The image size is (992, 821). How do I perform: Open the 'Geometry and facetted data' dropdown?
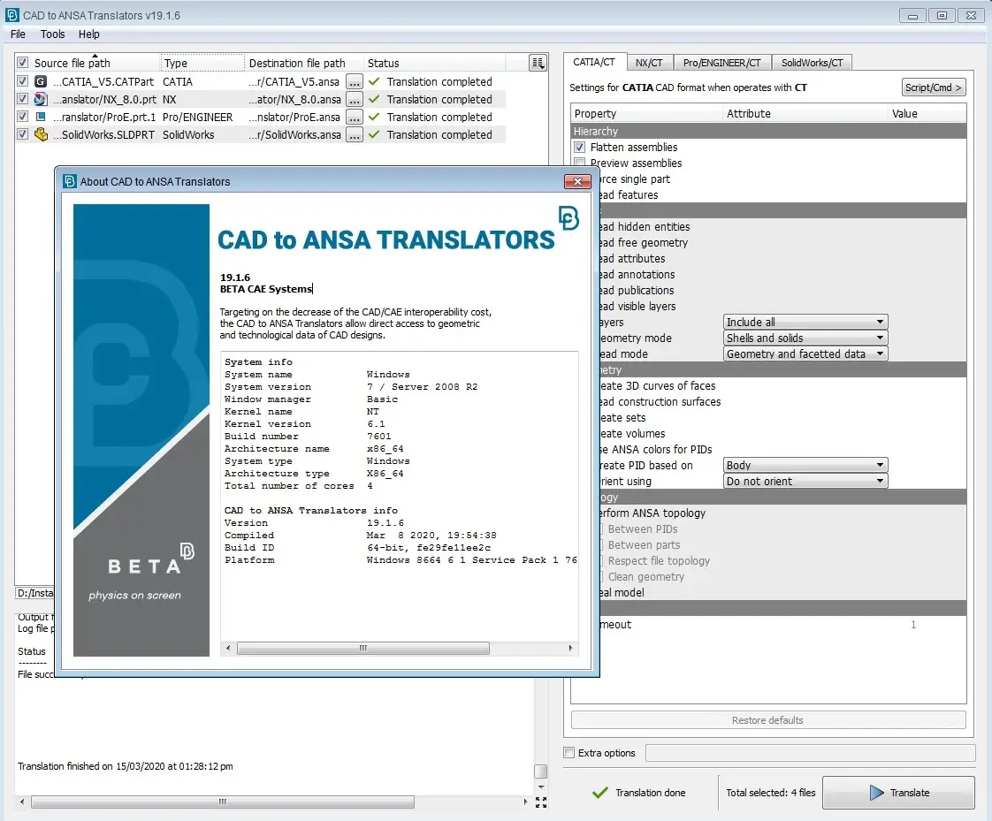805,354
